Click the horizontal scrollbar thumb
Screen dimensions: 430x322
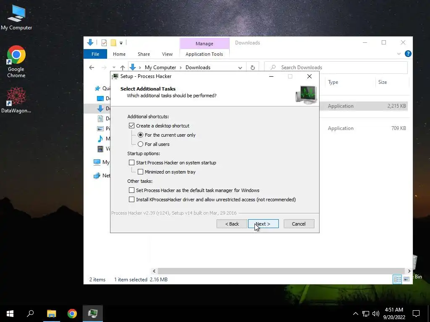(x=281, y=271)
